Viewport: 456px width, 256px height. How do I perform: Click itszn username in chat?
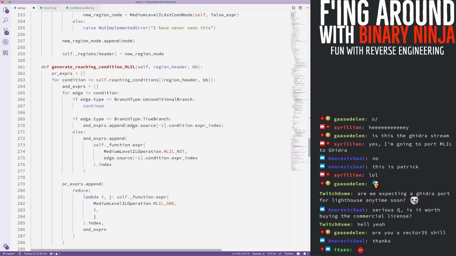(x=341, y=250)
